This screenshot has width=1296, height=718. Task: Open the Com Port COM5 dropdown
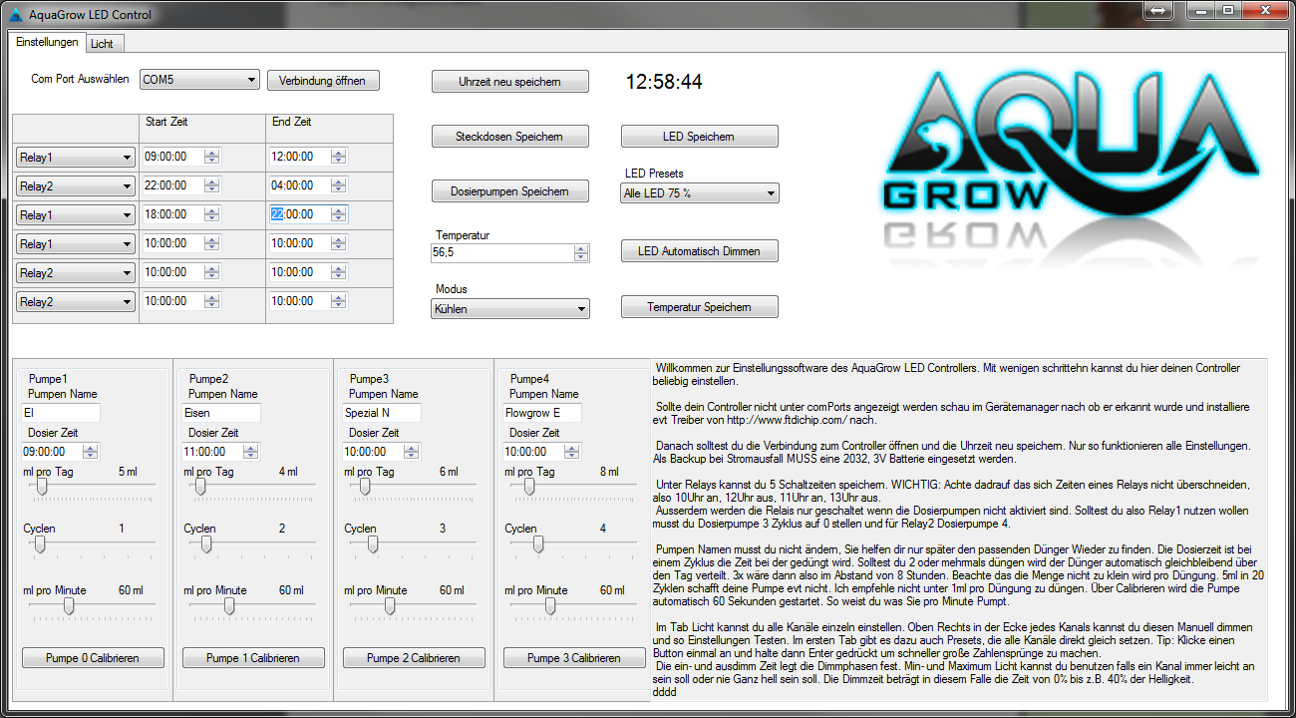tap(199, 79)
